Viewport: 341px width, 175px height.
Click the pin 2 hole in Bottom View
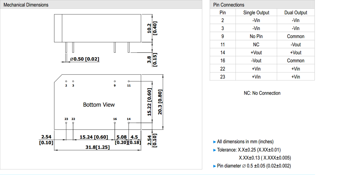point(66,81)
